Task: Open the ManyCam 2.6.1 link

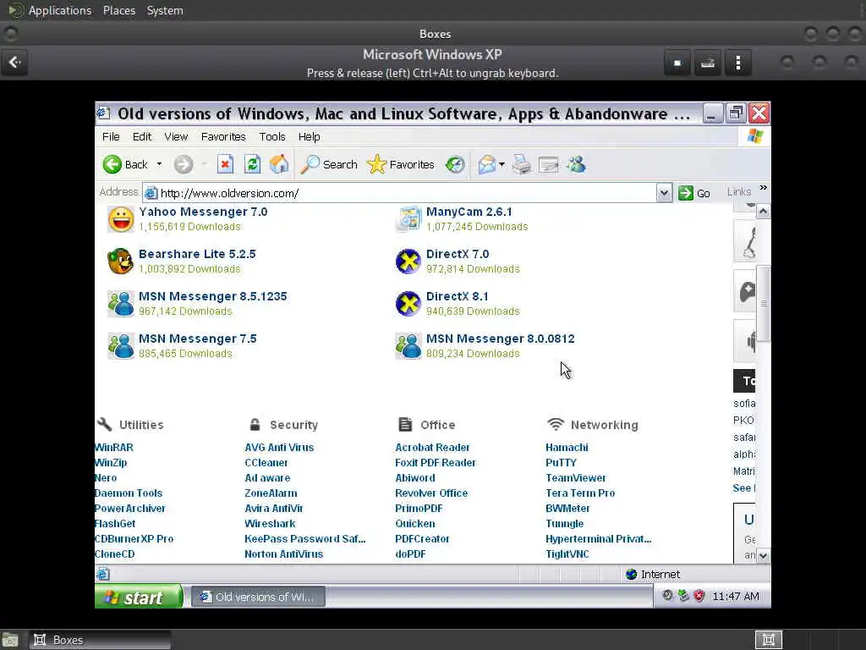Action: pyautogui.click(x=469, y=212)
